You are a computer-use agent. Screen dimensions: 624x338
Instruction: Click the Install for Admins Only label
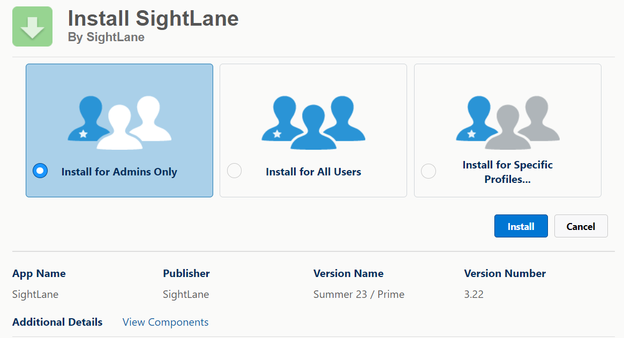tap(119, 172)
